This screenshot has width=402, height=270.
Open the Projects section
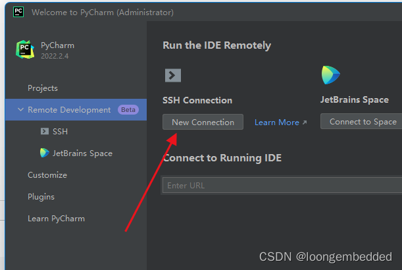(x=43, y=88)
